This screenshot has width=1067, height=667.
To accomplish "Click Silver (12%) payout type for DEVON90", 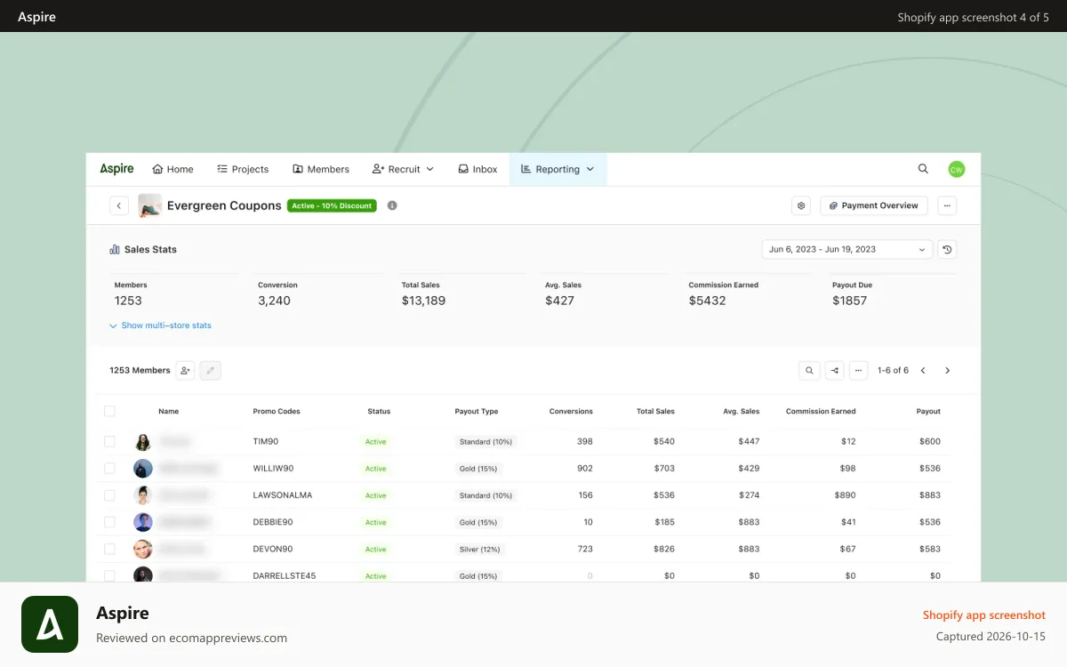I will [479, 549].
